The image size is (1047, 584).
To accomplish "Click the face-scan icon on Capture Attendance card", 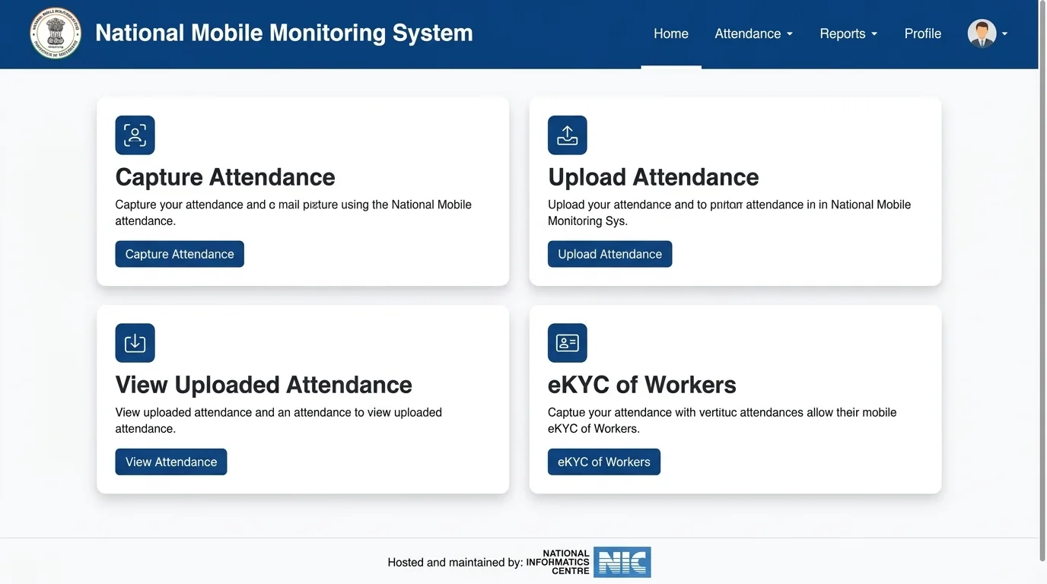I will click(135, 135).
